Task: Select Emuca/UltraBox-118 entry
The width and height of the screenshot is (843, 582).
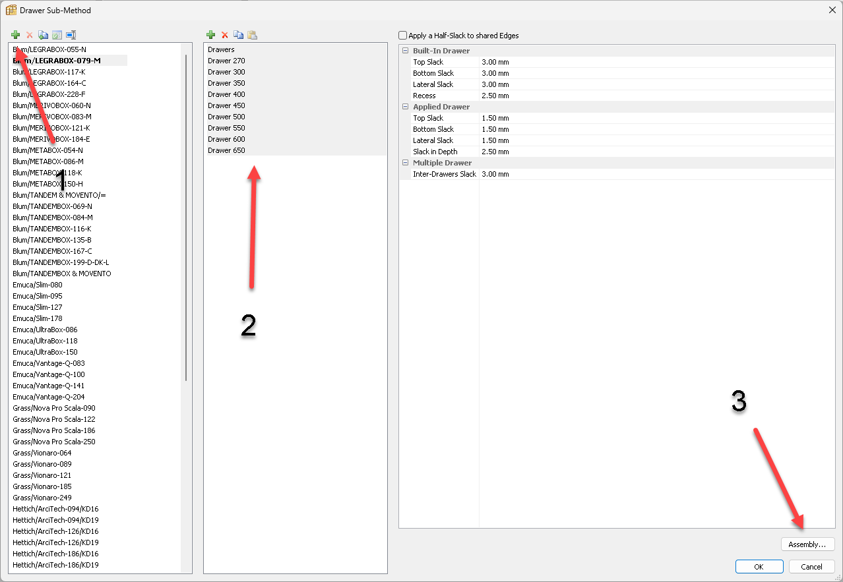Action: click(45, 341)
